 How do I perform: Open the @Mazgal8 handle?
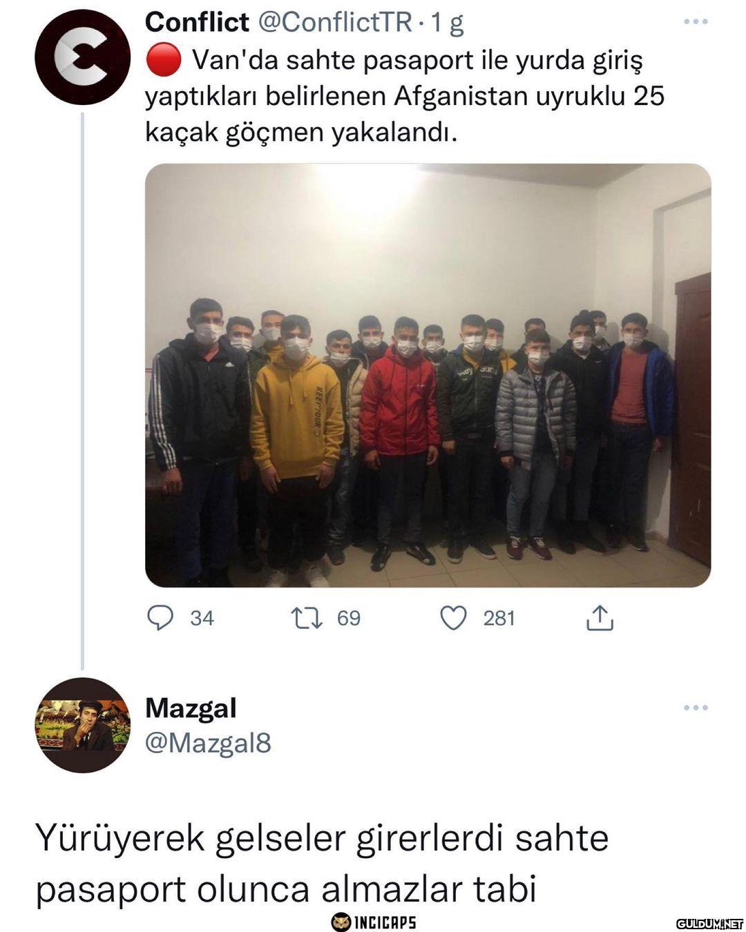pyautogui.click(x=208, y=744)
